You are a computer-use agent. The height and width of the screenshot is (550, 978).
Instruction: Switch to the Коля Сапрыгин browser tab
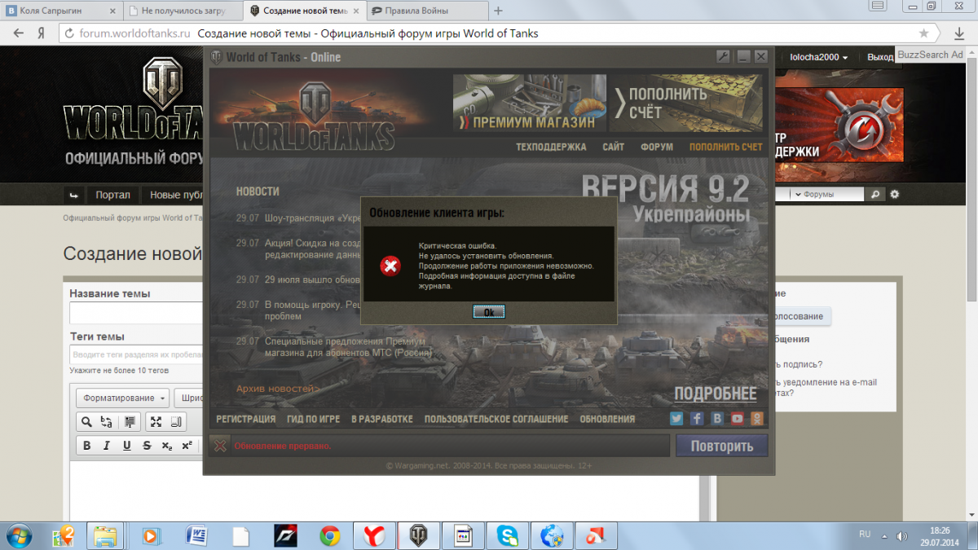tap(59, 11)
